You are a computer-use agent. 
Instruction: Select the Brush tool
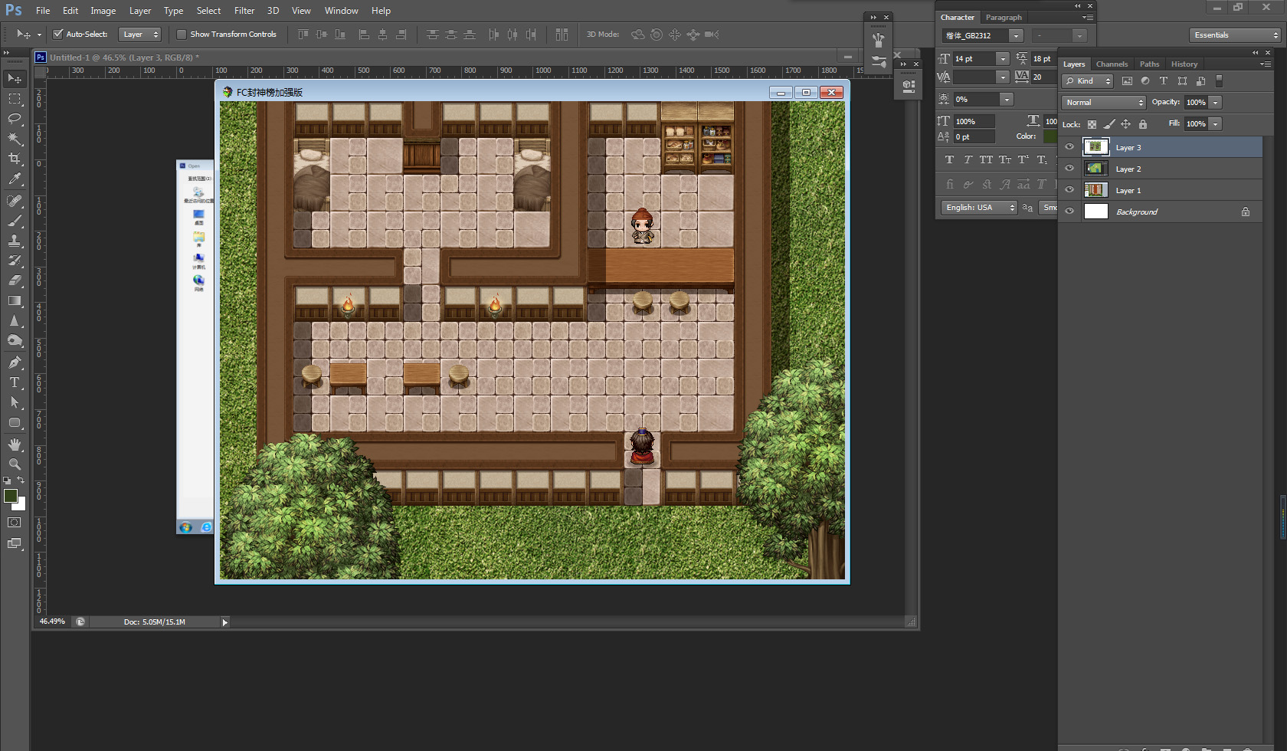pos(15,221)
